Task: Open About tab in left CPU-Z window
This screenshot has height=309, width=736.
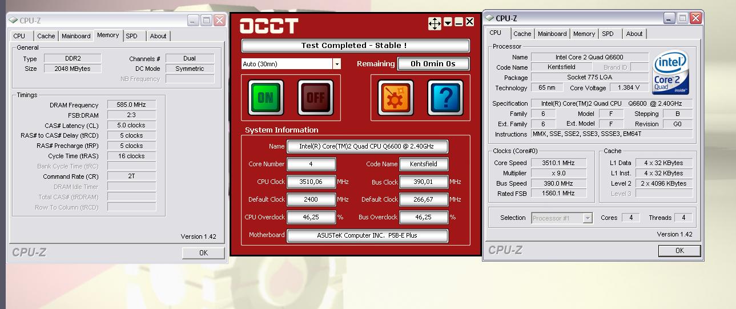Action: tap(158, 36)
